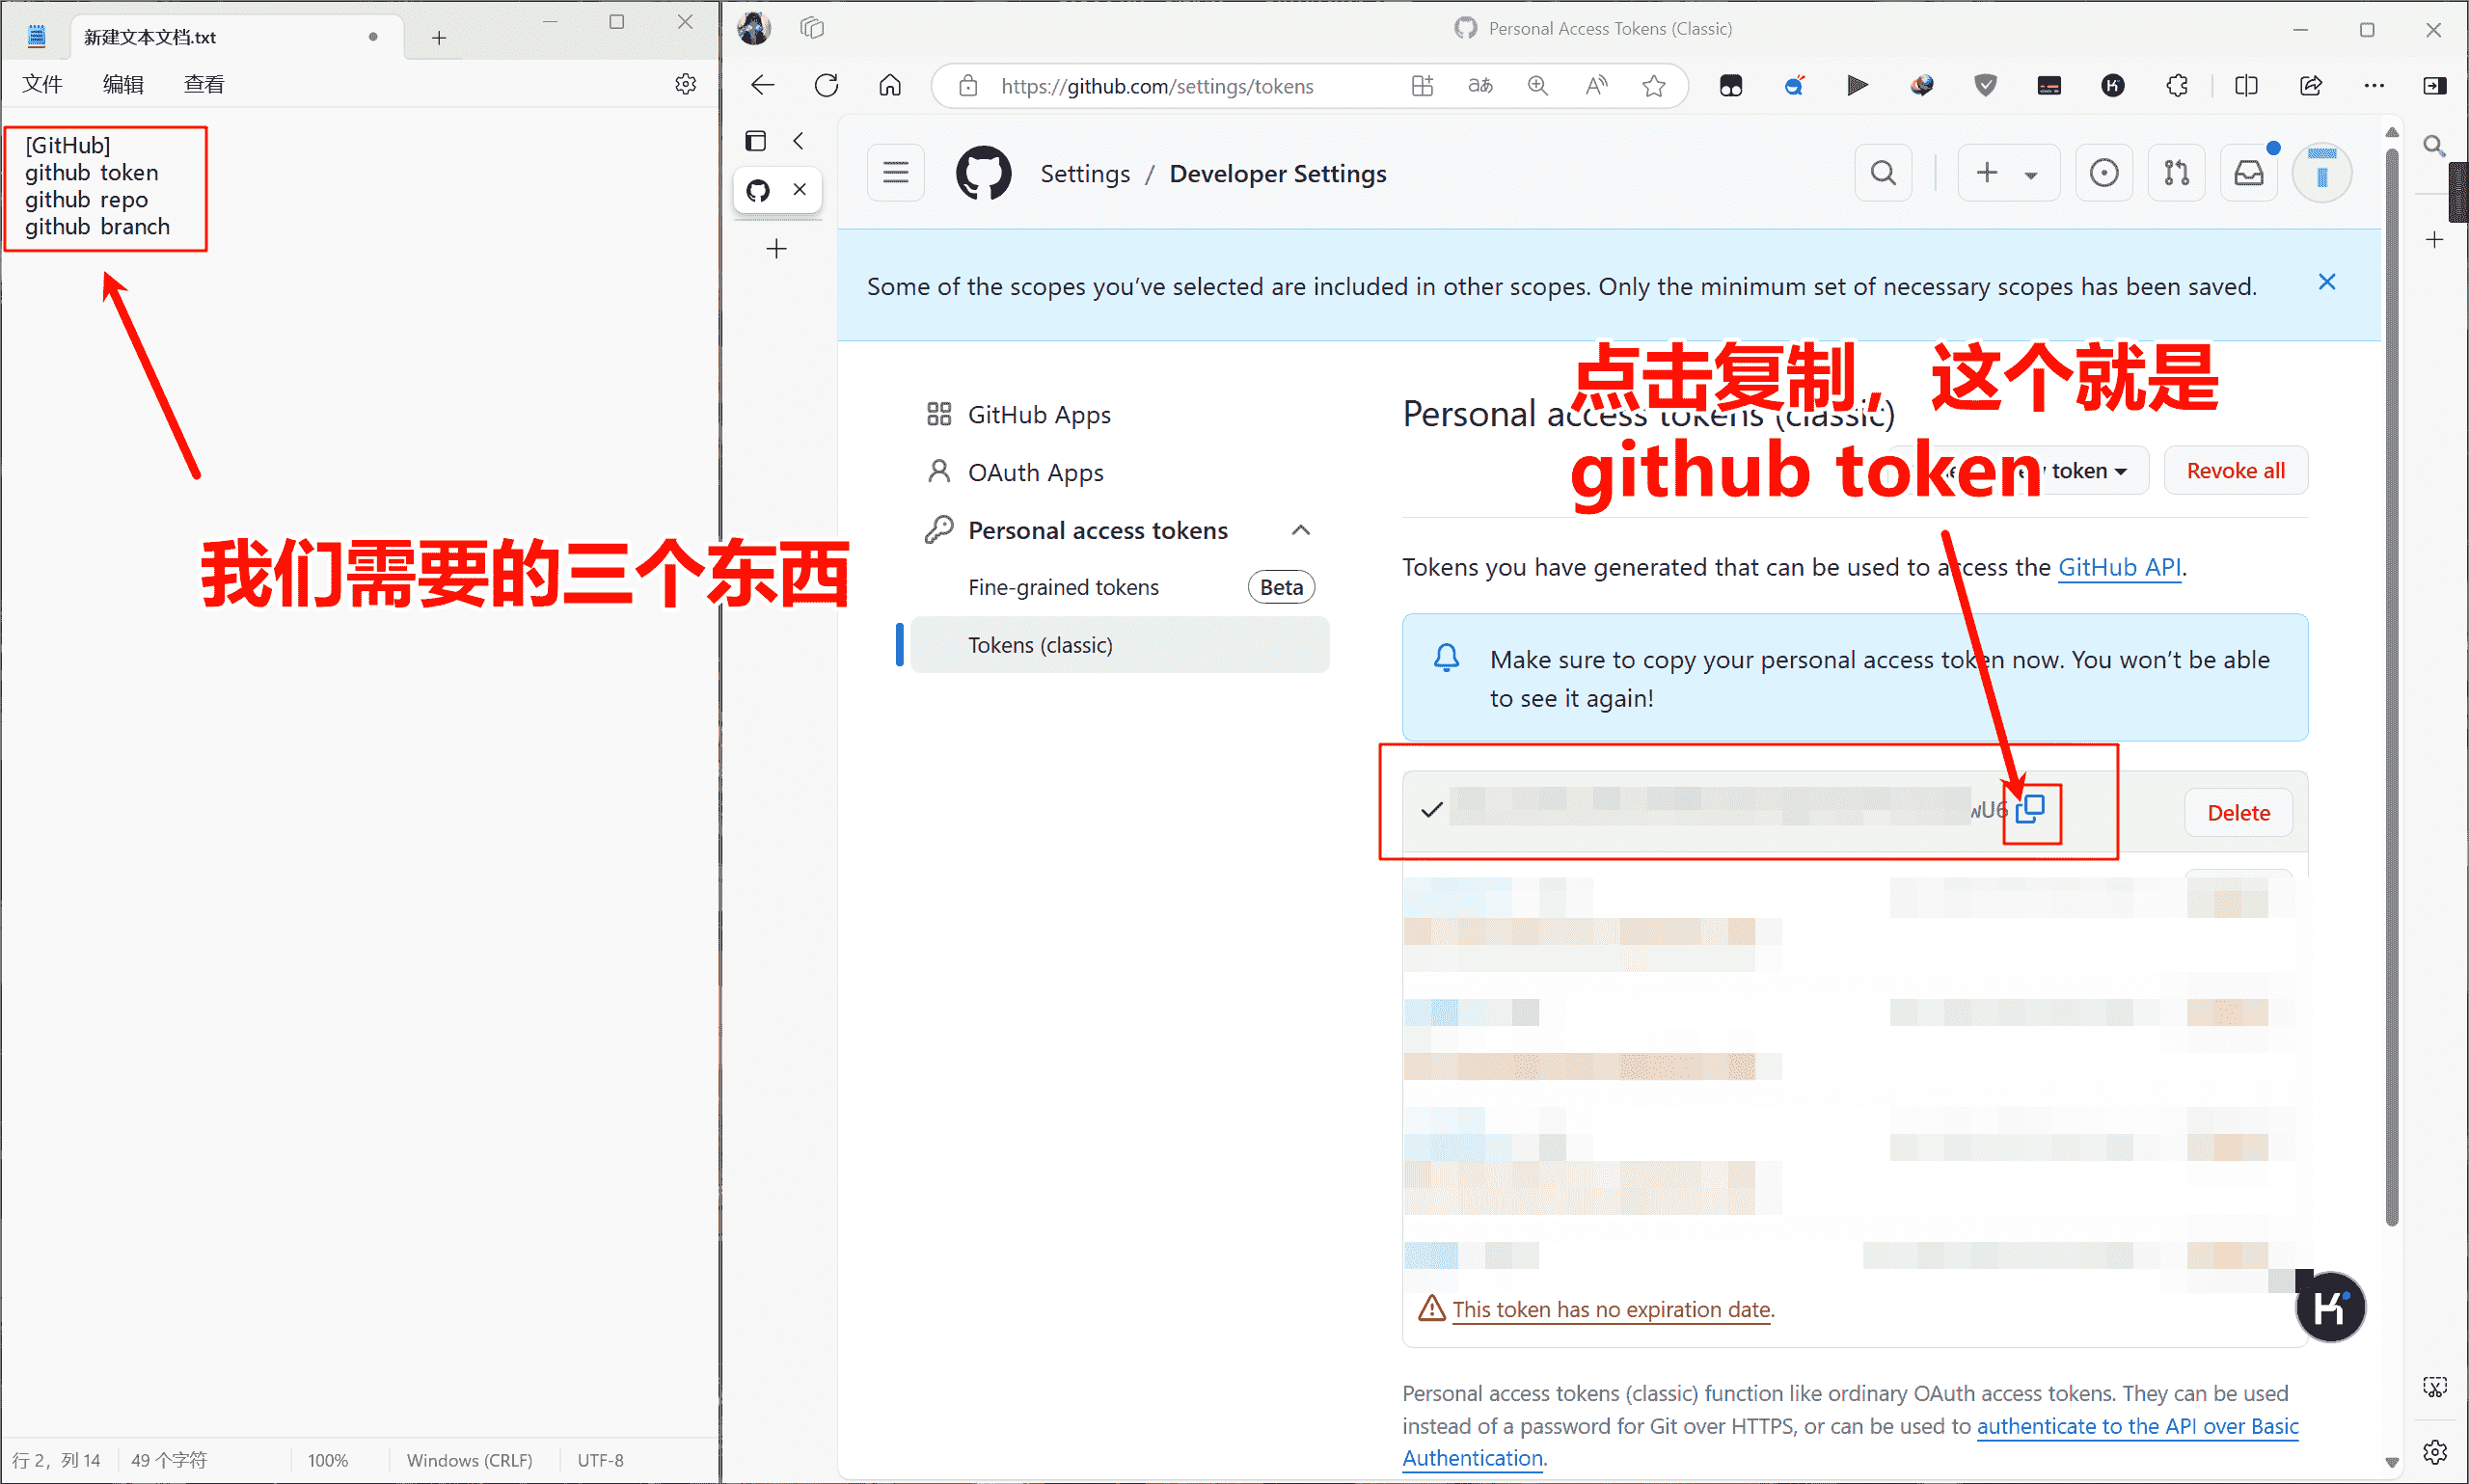This screenshot has width=2469, height=1484.
Task: Copy the personal access token icon
Action: coord(2030,809)
